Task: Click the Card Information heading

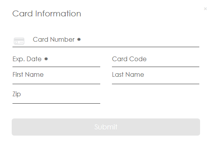Action: point(47,14)
